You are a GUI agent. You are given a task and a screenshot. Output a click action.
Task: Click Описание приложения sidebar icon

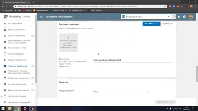tap(5, 66)
